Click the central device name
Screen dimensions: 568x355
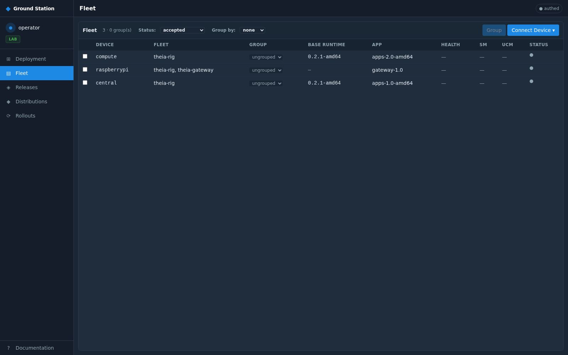(106, 83)
